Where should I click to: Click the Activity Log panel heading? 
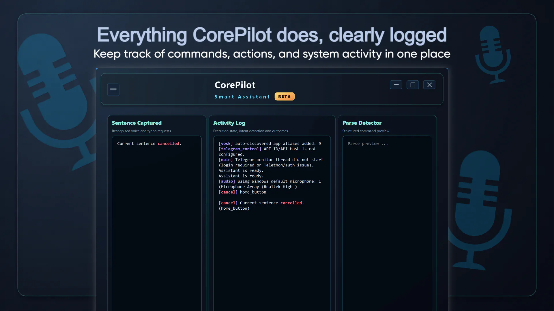(229, 123)
